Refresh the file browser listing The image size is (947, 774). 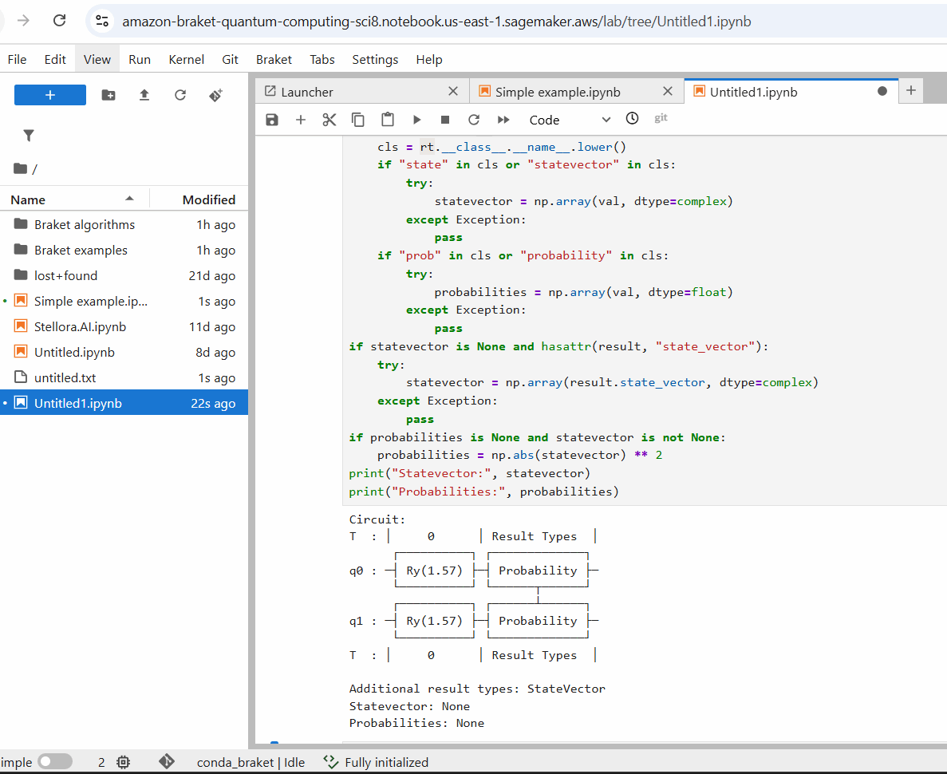(x=180, y=95)
